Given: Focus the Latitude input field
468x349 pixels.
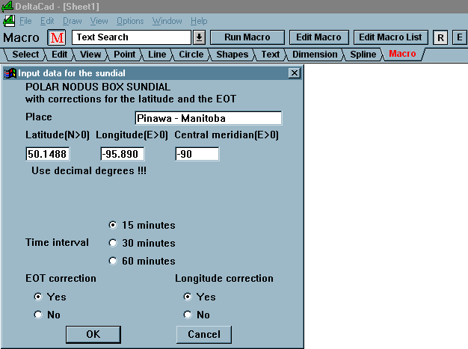Looking at the screenshot, I should 46,154.
